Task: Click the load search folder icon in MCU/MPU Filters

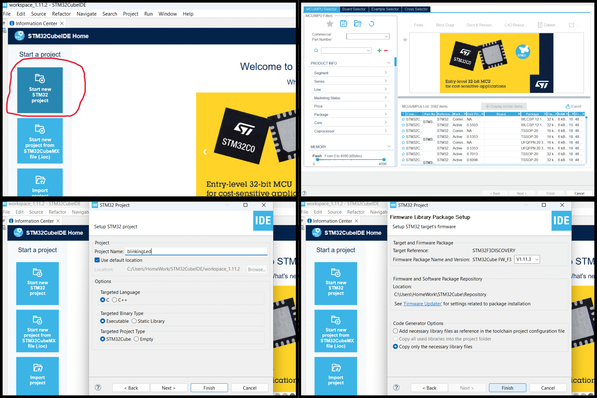Action: (358, 24)
